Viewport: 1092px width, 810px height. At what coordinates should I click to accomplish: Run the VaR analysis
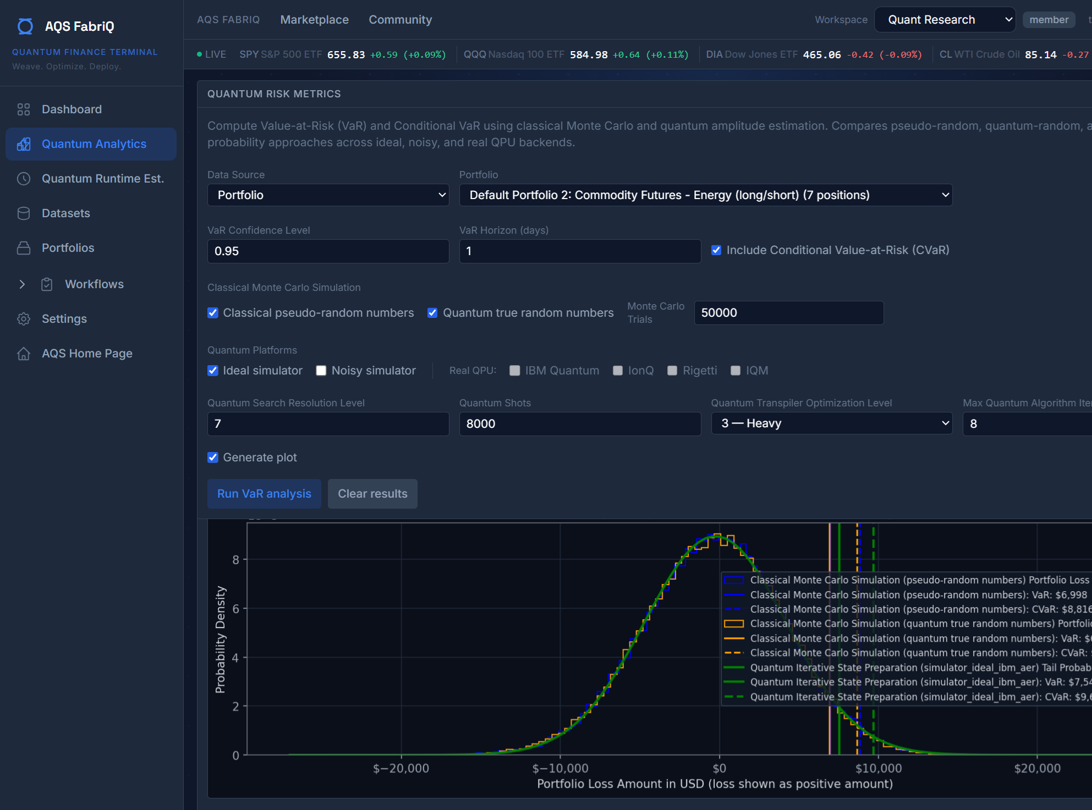pyautogui.click(x=264, y=493)
